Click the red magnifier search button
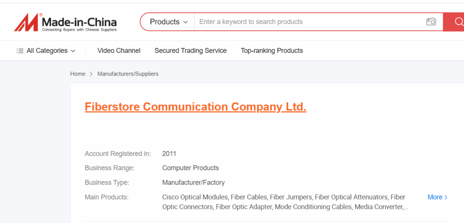Viewport: 464px width, 223px height. click(454, 22)
